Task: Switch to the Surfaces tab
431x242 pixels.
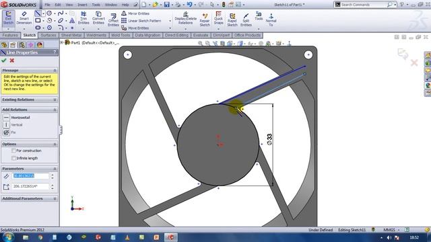Action: pyautogui.click(x=48, y=35)
